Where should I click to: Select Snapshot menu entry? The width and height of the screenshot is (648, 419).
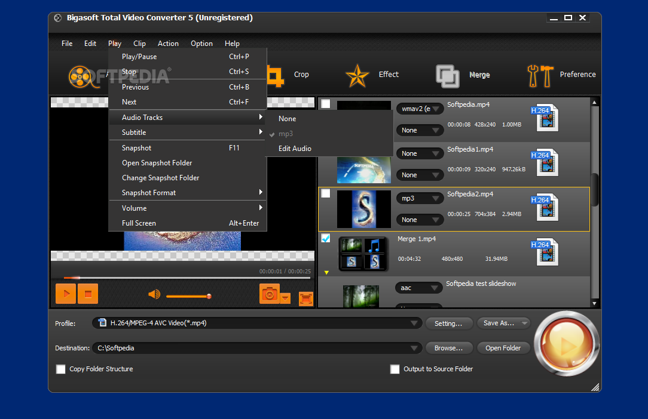click(188, 148)
